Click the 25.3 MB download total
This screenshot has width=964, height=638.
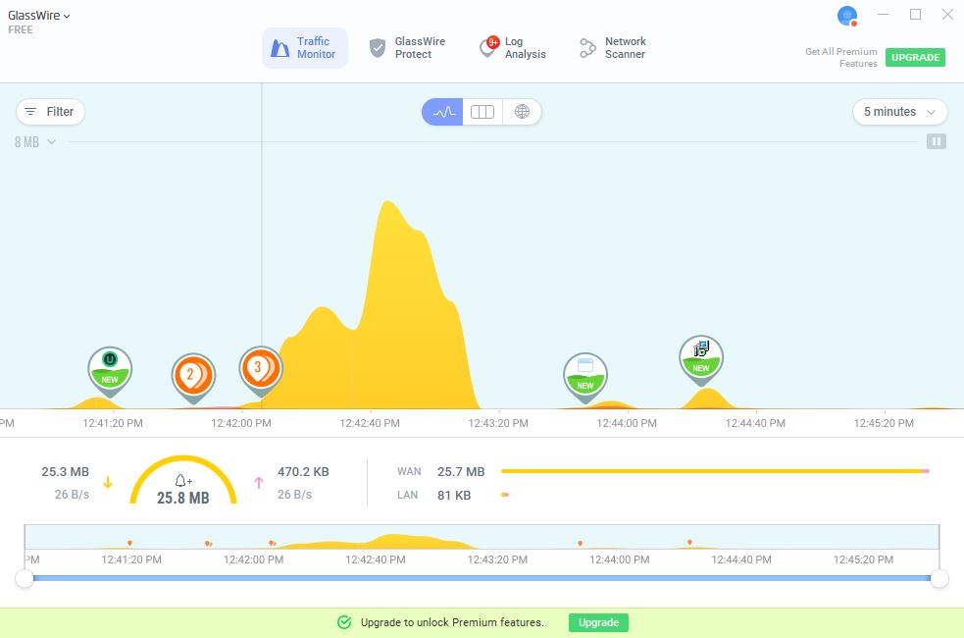point(65,472)
